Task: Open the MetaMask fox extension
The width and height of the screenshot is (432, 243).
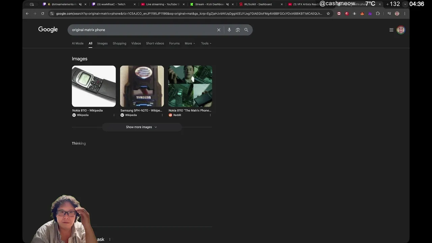Action: (362, 13)
